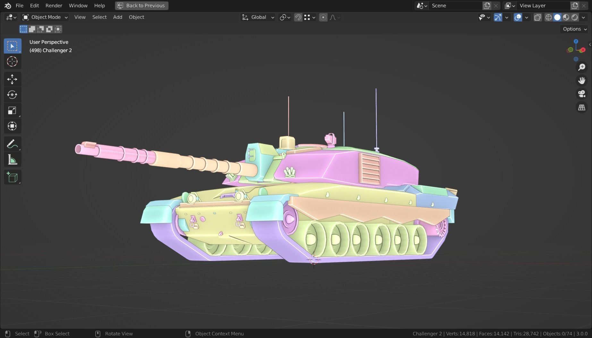The height and width of the screenshot is (338, 592).
Task: Toggle proportional editing
Action: click(x=323, y=17)
